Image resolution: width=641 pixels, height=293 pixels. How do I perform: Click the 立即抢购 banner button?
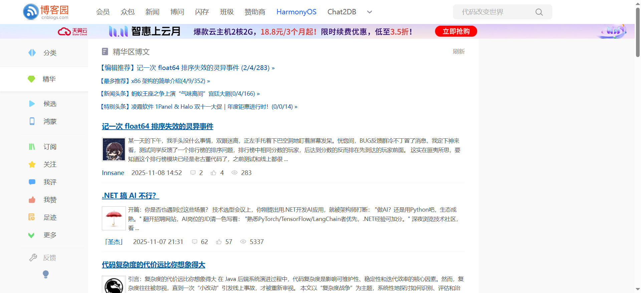456,31
